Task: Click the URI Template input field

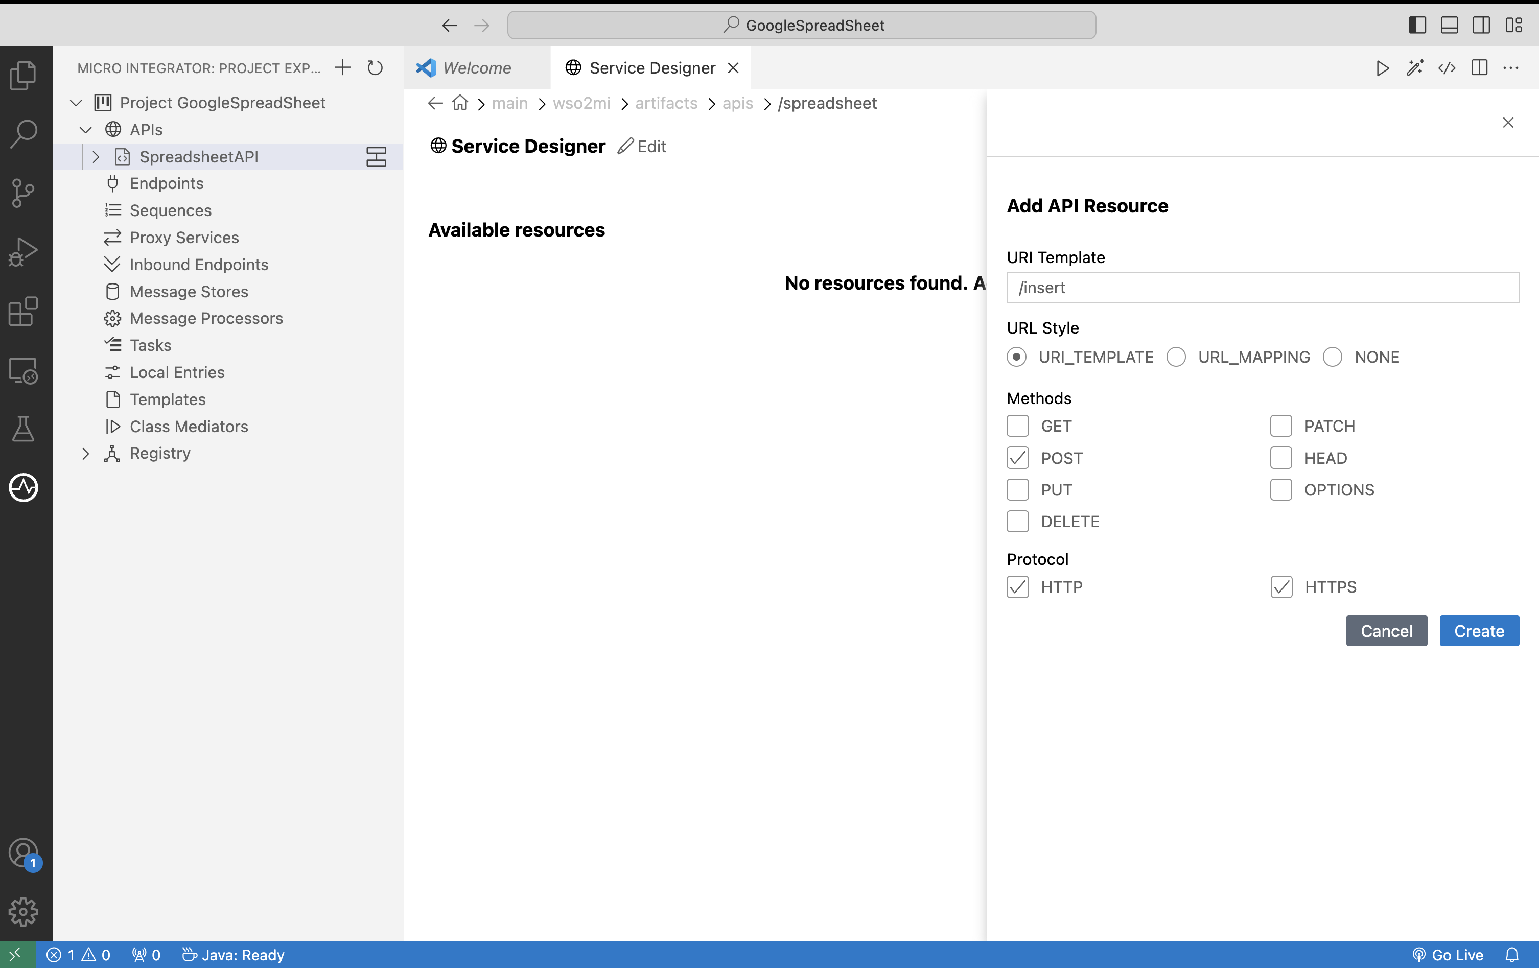Action: click(x=1263, y=288)
